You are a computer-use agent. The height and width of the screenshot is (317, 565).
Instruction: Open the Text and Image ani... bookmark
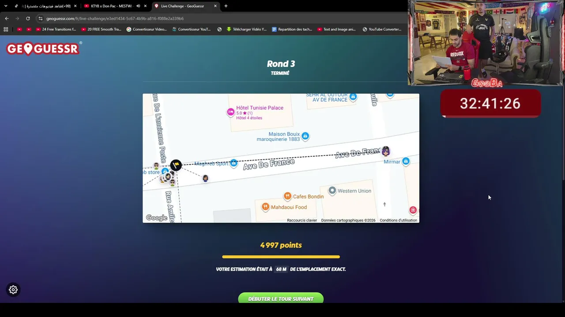coord(336,29)
